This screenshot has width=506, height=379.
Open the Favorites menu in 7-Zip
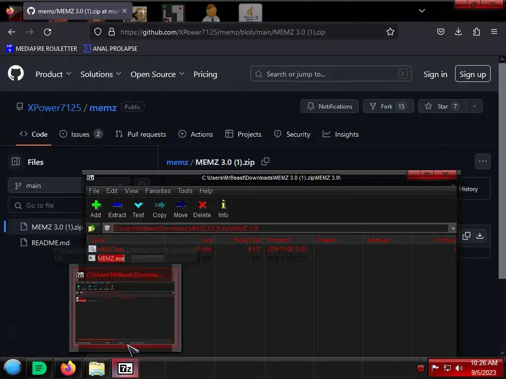click(158, 191)
